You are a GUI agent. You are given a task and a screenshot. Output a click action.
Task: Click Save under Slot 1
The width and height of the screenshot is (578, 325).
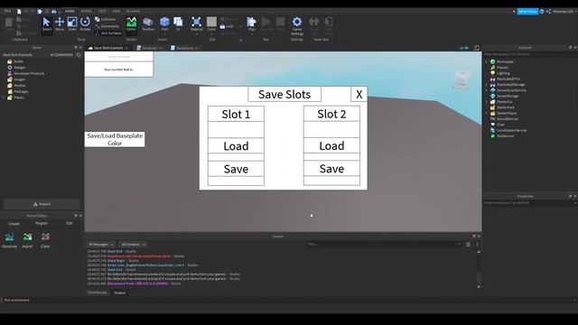click(x=236, y=169)
